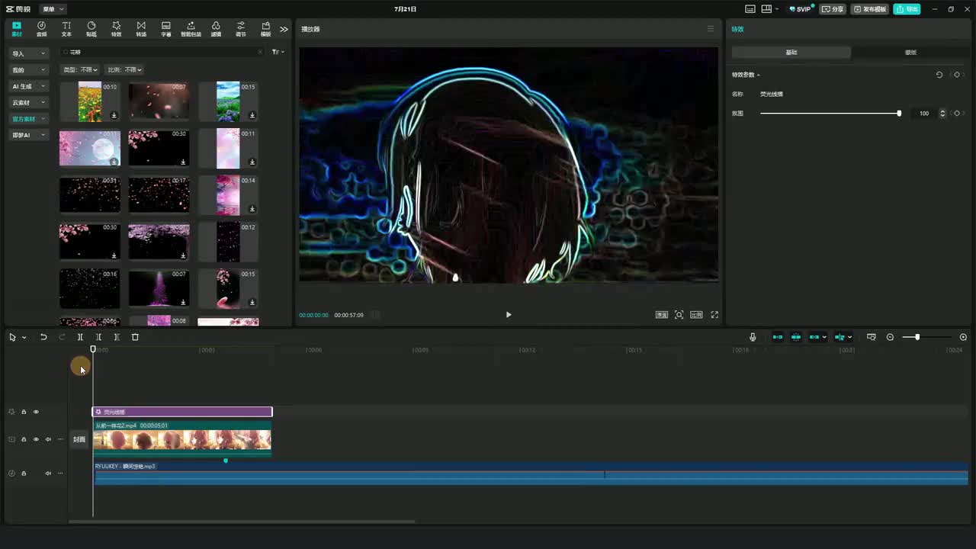
Task: Click the 导出 (Export) button
Action: pos(907,9)
